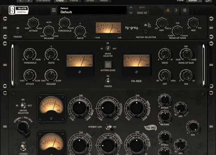Image resolution: width=216 pixels, height=155 pixels.
Task: Click the FG-Red RELEASE knob
Action: 51,75
